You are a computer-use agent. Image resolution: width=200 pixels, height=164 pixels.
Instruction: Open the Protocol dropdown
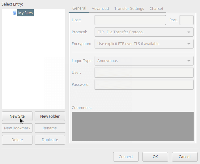pyautogui.click(x=144, y=32)
